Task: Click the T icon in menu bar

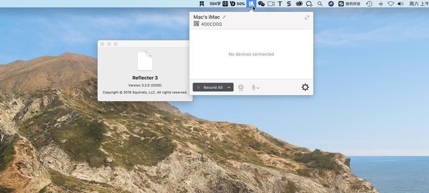Action: 280,3
